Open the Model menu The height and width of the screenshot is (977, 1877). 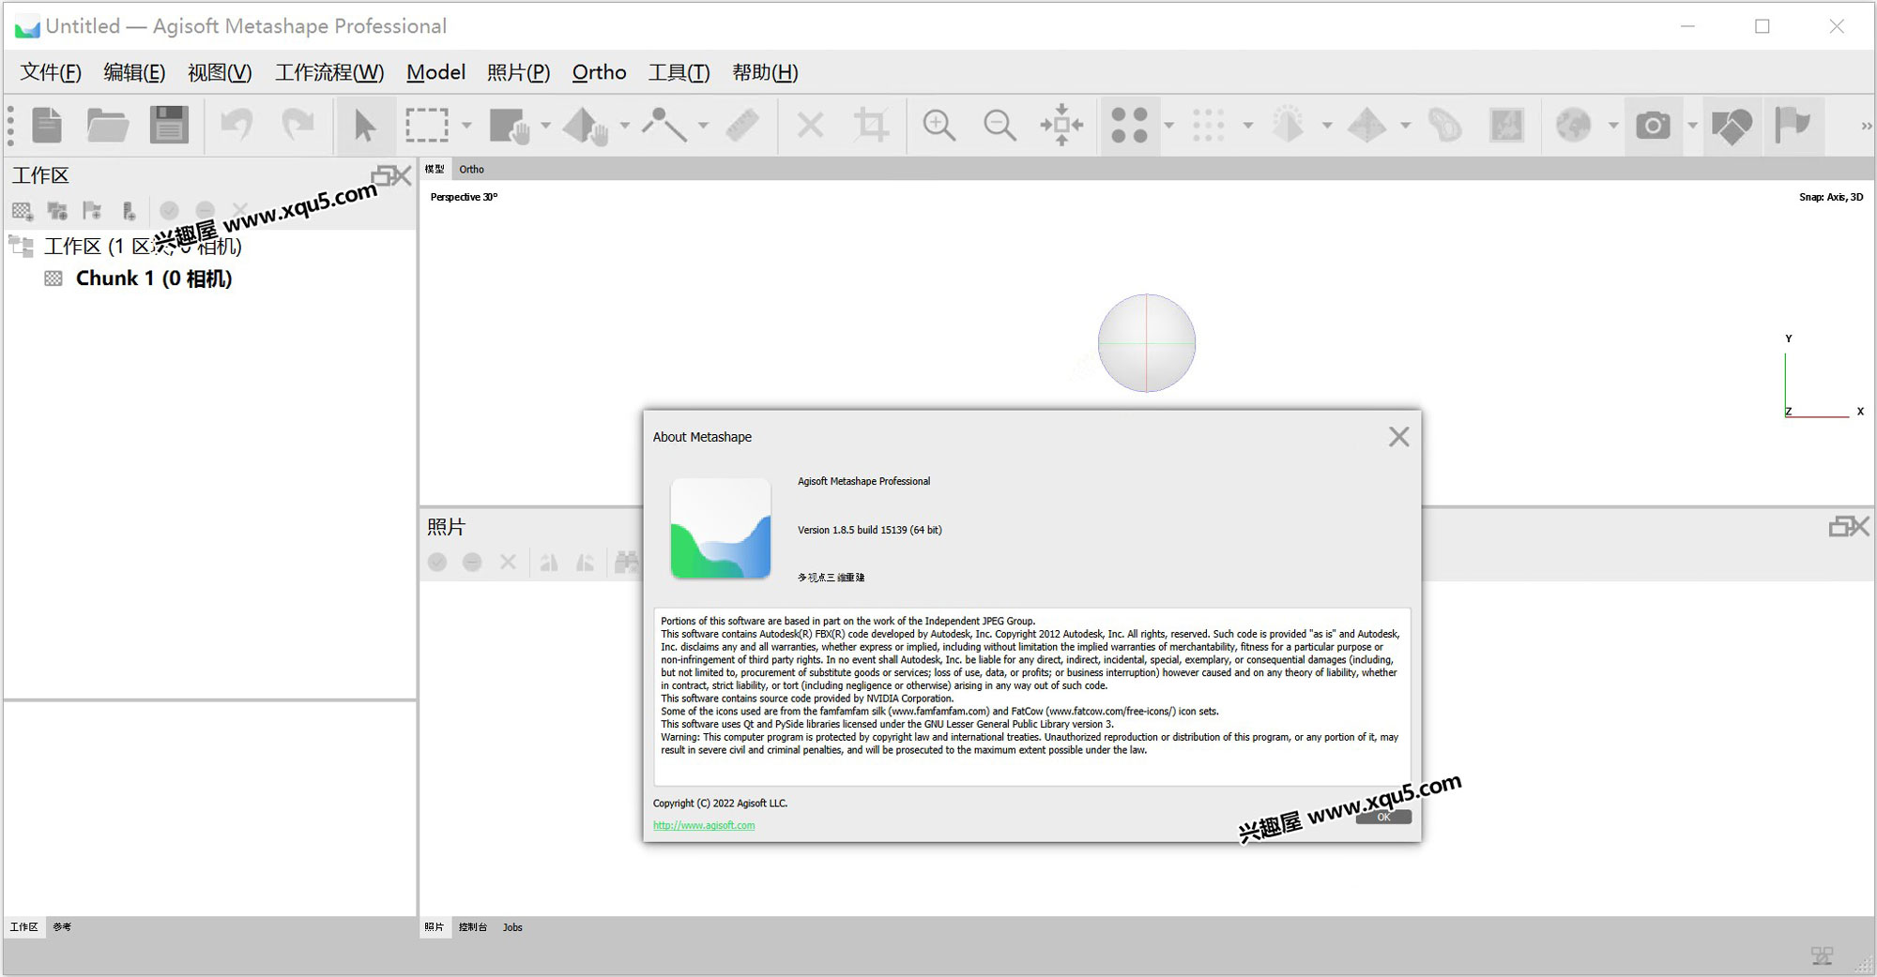435,72
